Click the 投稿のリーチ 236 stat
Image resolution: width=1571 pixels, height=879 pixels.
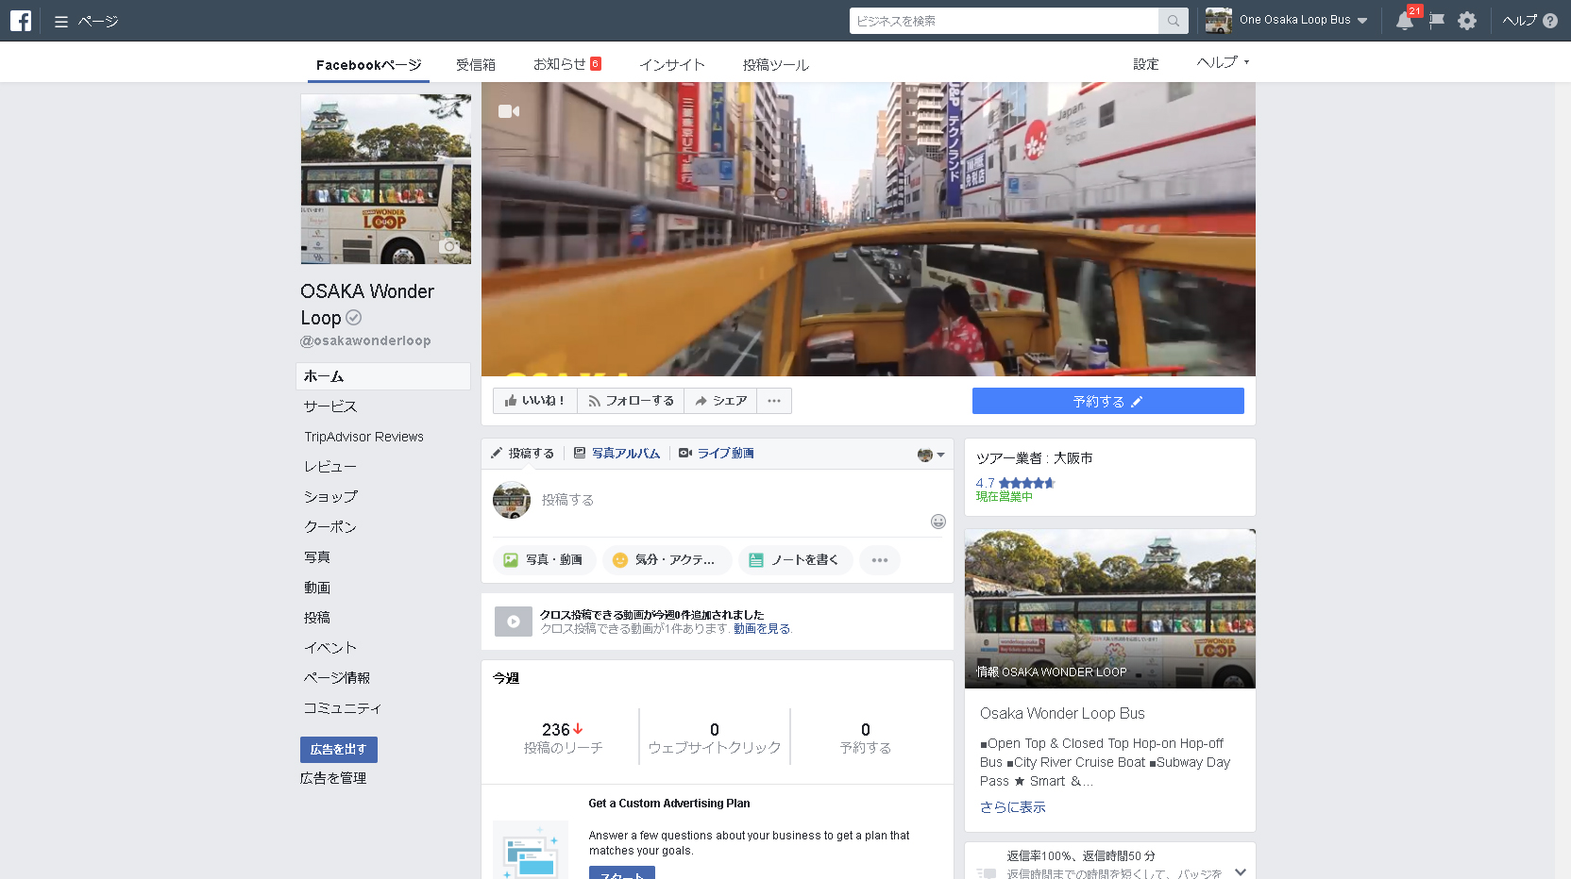click(x=564, y=738)
